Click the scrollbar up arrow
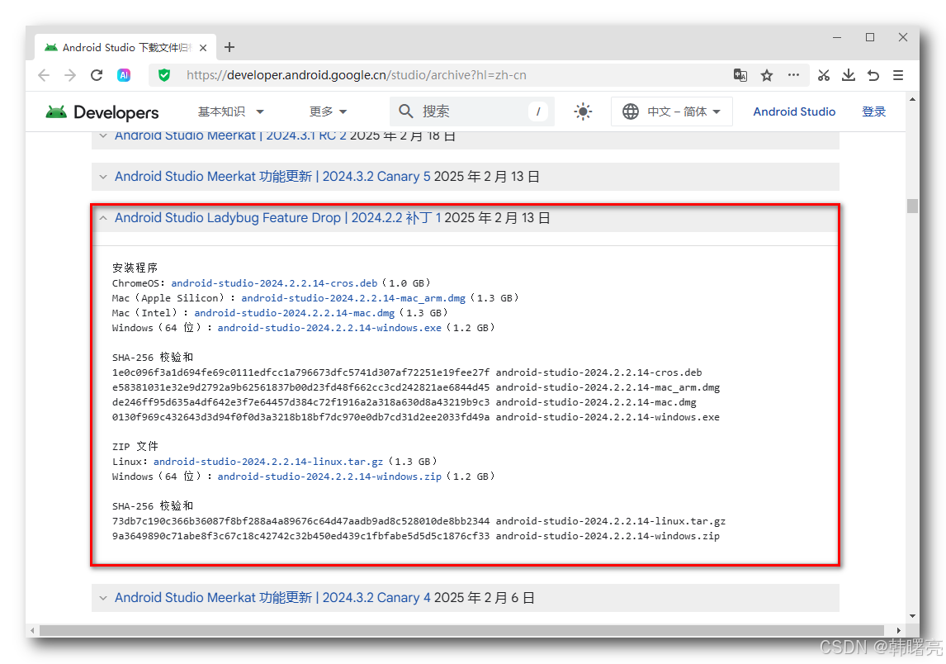 tap(912, 99)
